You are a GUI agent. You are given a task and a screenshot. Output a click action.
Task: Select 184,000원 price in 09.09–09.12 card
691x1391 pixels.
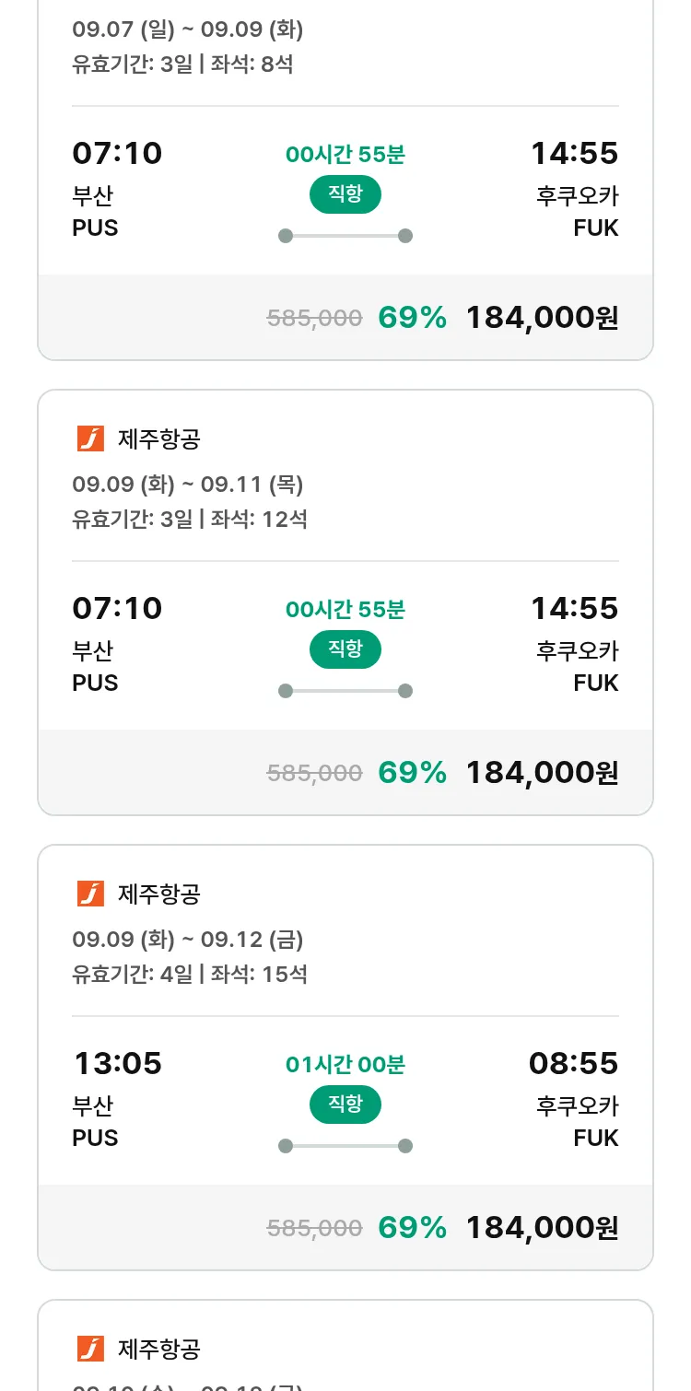coord(542,1228)
